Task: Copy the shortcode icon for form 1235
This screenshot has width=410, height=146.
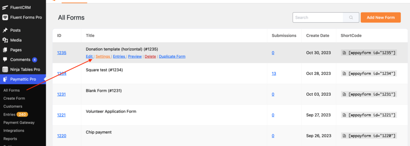Action: pyautogui.click(x=344, y=53)
